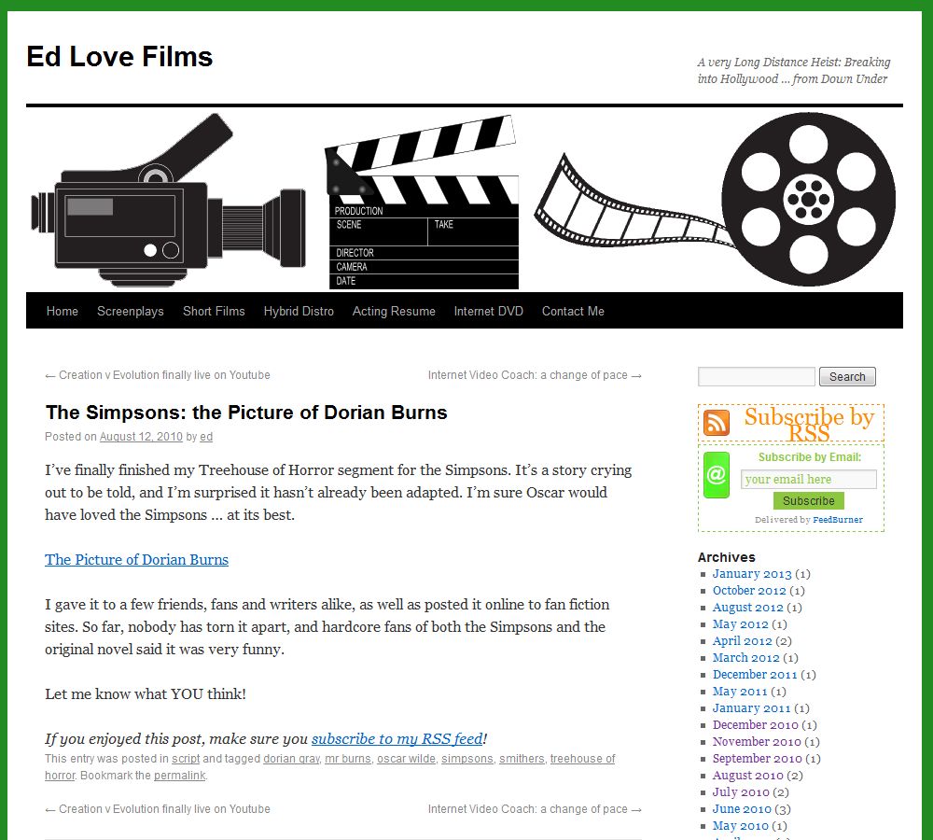
Task: Click the 'dorian gray' tag
Action: (291, 759)
